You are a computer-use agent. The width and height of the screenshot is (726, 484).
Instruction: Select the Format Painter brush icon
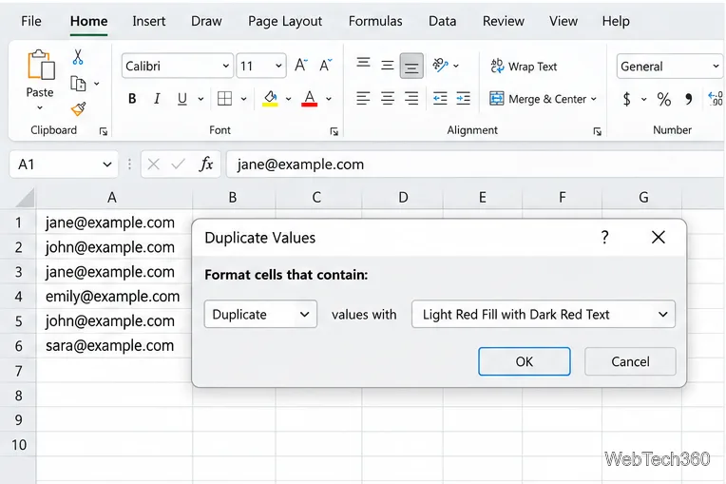[x=78, y=108]
